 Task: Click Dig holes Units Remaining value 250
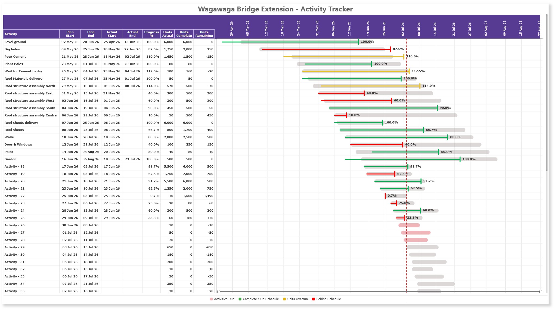point(210,49)
